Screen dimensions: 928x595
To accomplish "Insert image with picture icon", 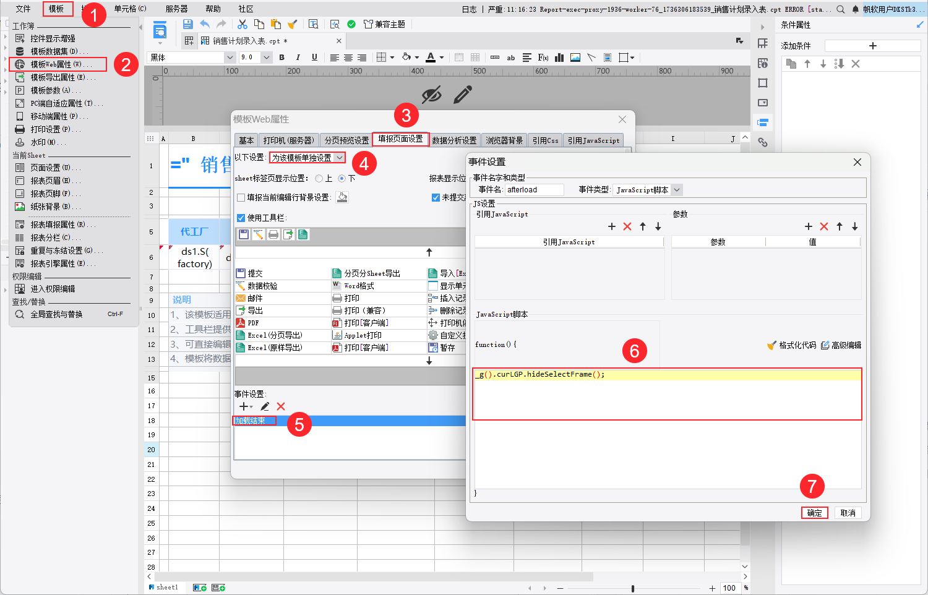I will 575,58.
